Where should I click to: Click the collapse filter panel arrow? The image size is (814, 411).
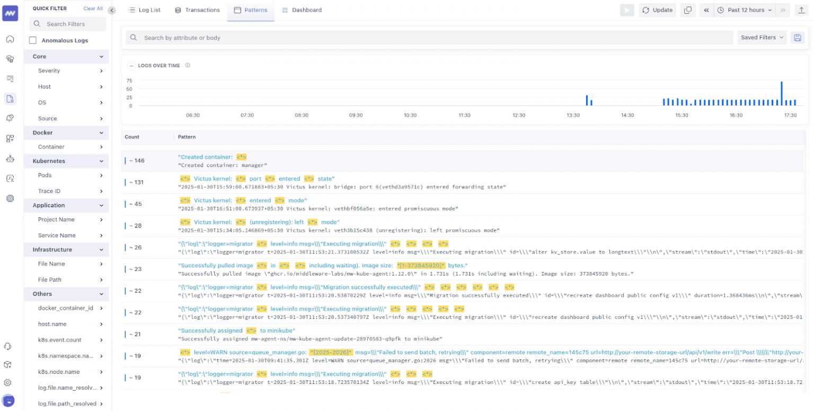coord(111,10)
